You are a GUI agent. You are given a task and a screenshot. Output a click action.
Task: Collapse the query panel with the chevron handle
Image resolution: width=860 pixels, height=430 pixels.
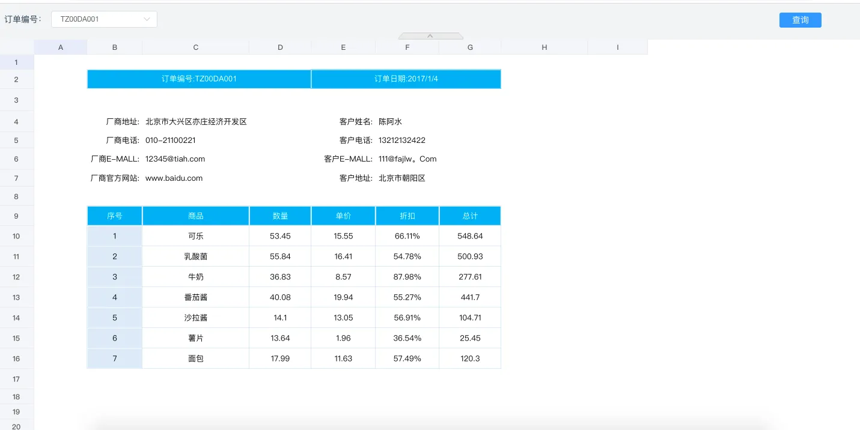click(430, 36)
